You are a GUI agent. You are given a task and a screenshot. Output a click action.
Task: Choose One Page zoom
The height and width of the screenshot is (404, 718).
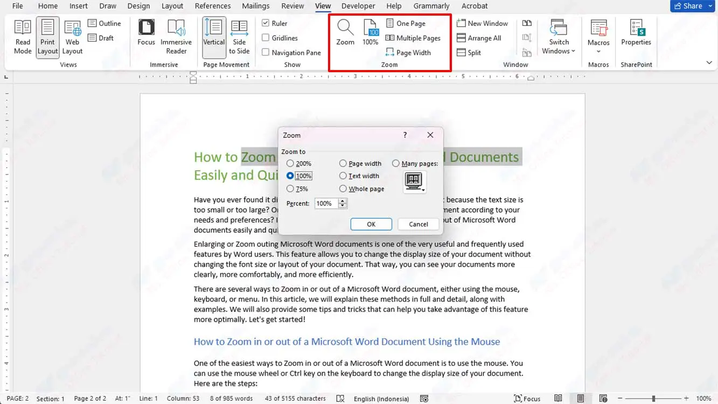pos(406,23)
